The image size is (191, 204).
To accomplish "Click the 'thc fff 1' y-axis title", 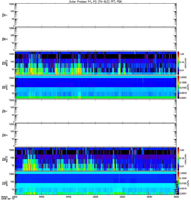I will (x=5, y=111).
